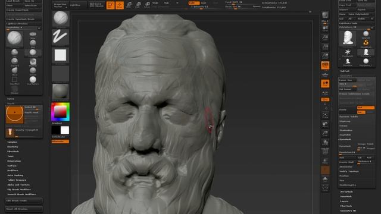Expand the SubTool section
Image resolution: width=381 pixels, height=214 pixels.
point(345,71)
